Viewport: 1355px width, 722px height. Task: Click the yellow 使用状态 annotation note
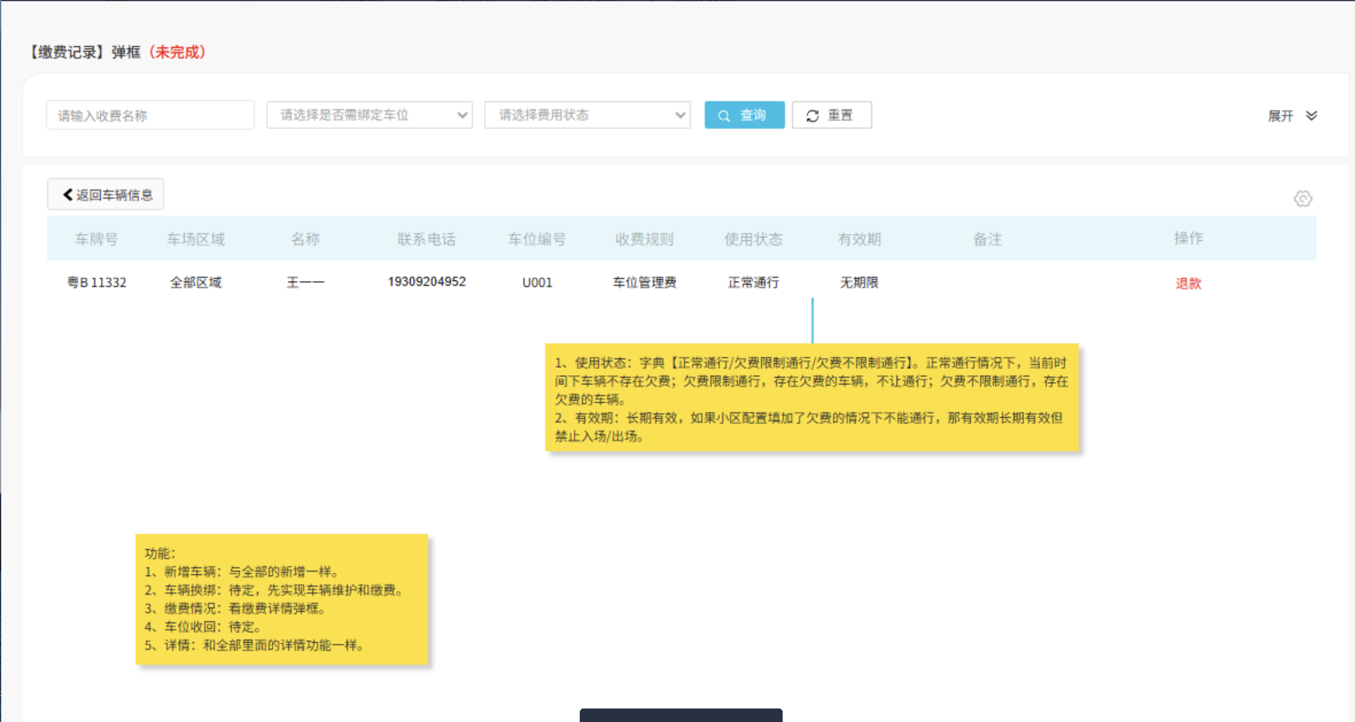pos(812,398)
